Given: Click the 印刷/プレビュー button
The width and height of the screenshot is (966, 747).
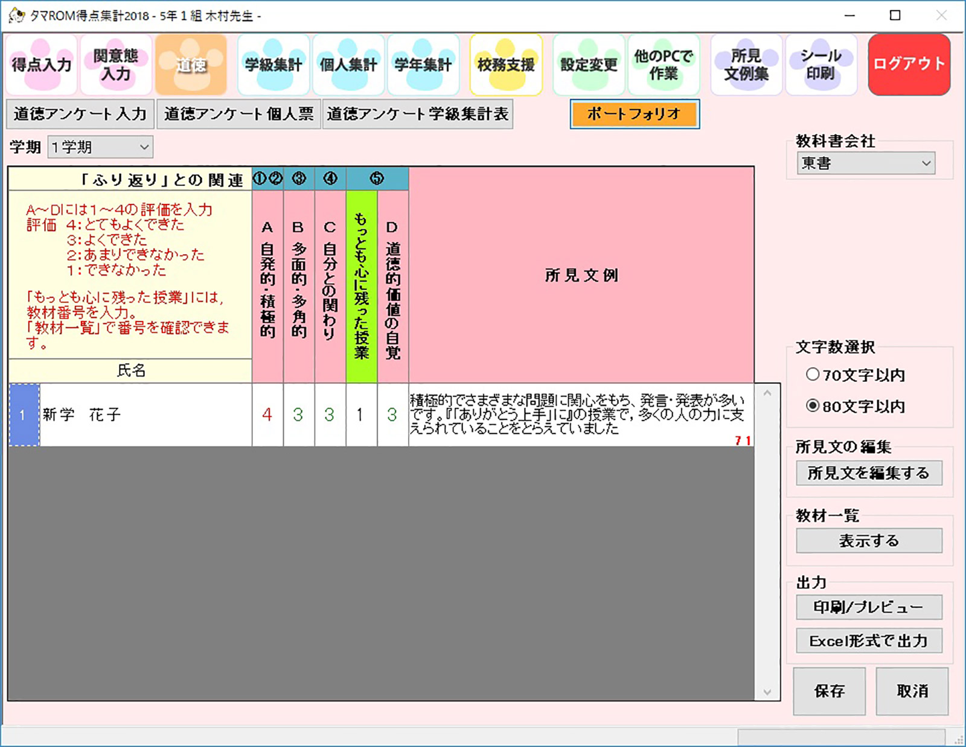Looking at the screenshot, I should coord(869,607).
